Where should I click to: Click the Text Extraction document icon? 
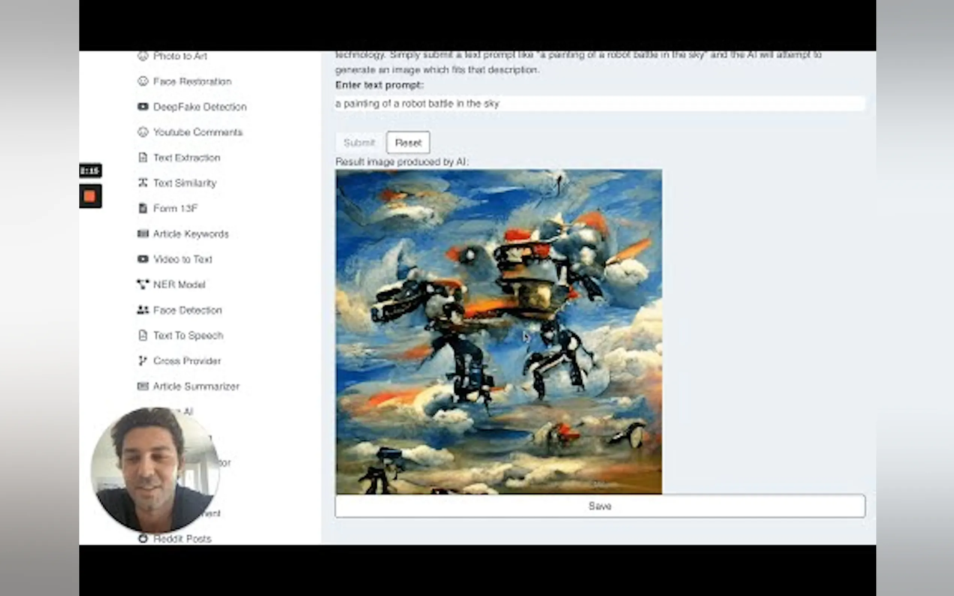(x=142, y=158)
